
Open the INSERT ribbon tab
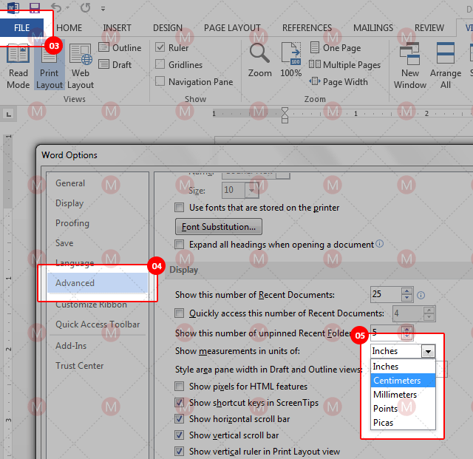click(117, 28)
